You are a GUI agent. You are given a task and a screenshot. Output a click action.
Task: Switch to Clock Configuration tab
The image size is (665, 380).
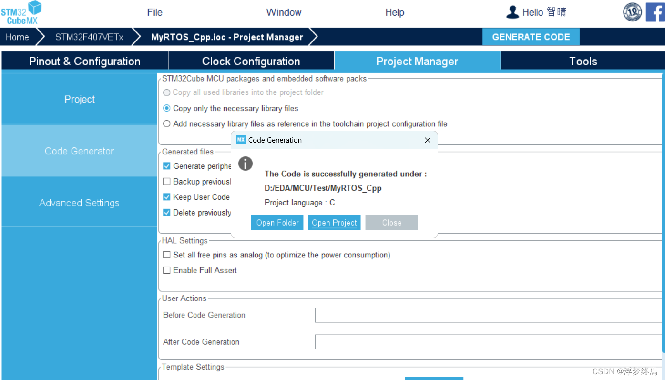click(251, 61)
